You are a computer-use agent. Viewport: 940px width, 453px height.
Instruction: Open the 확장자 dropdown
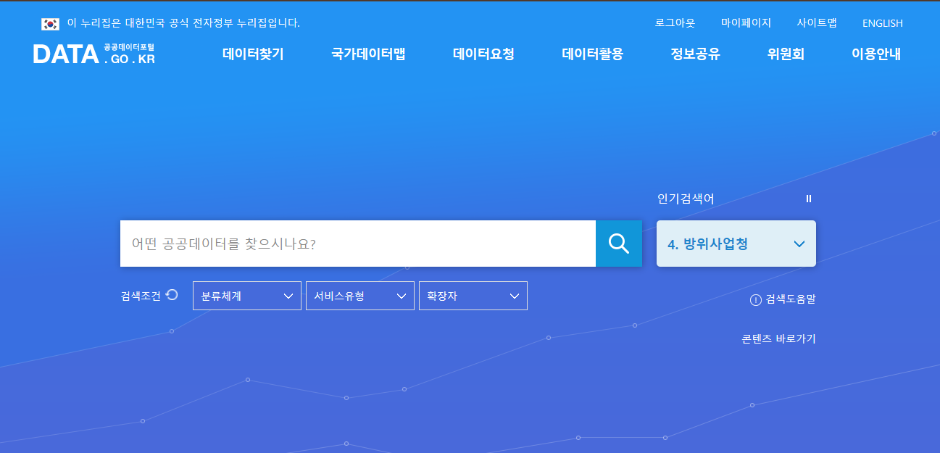(473, 296)
